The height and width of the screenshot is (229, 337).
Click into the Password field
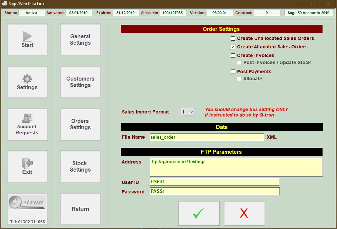coord(215,191)
